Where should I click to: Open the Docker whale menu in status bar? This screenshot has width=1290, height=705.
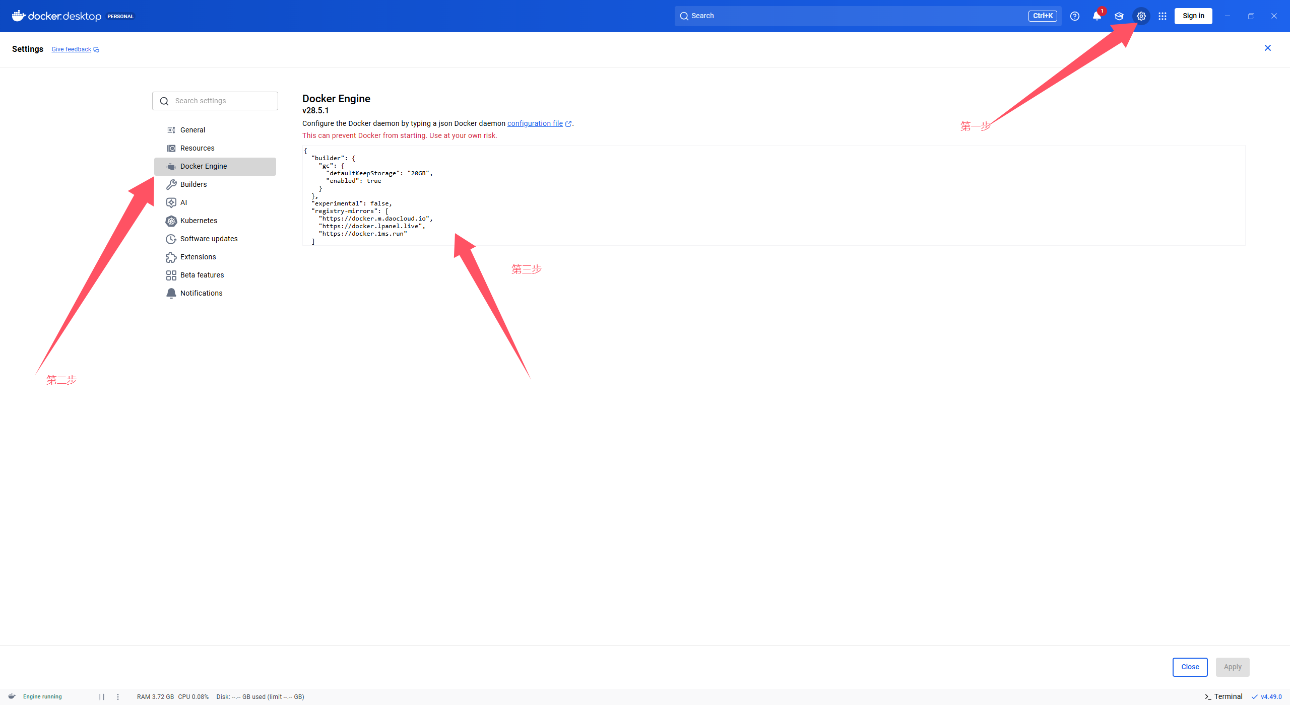pos(12,696)
